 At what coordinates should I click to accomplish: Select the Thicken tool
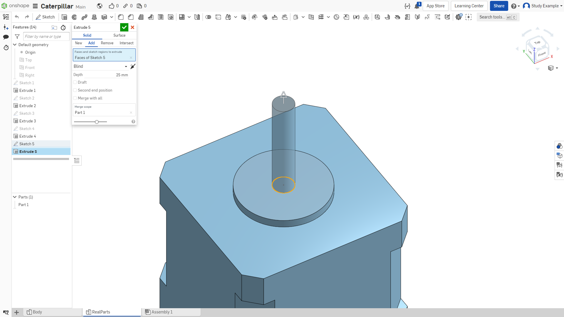coord(104,17)
